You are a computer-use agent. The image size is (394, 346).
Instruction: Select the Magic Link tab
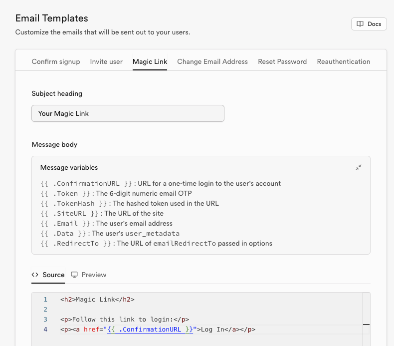pos(150,62)
